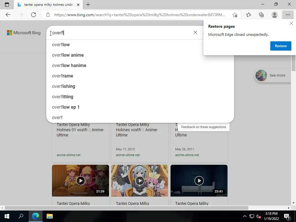This screenshot has height=222, width=296.
Task: Play the middle video with maid characters
Action: click(x=140, y=181)
